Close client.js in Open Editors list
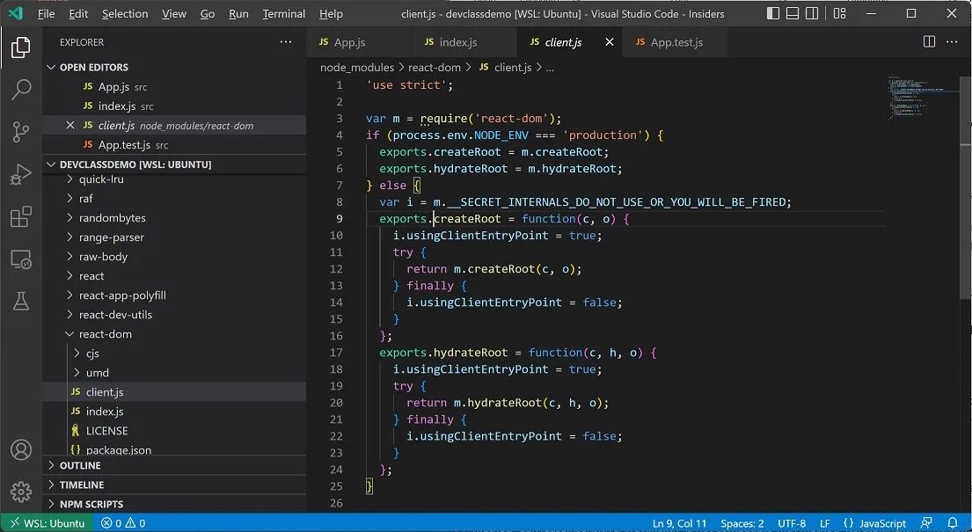Screen dimensions: 972x532 click(70, 125)
